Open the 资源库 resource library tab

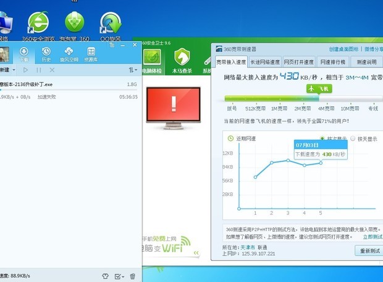click(x=91, y=54)
